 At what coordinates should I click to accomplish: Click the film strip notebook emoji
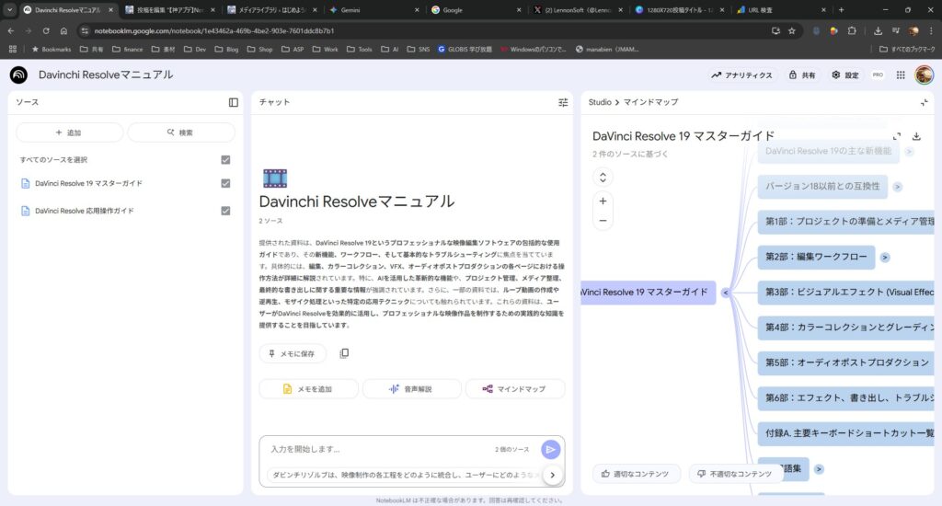274,178
